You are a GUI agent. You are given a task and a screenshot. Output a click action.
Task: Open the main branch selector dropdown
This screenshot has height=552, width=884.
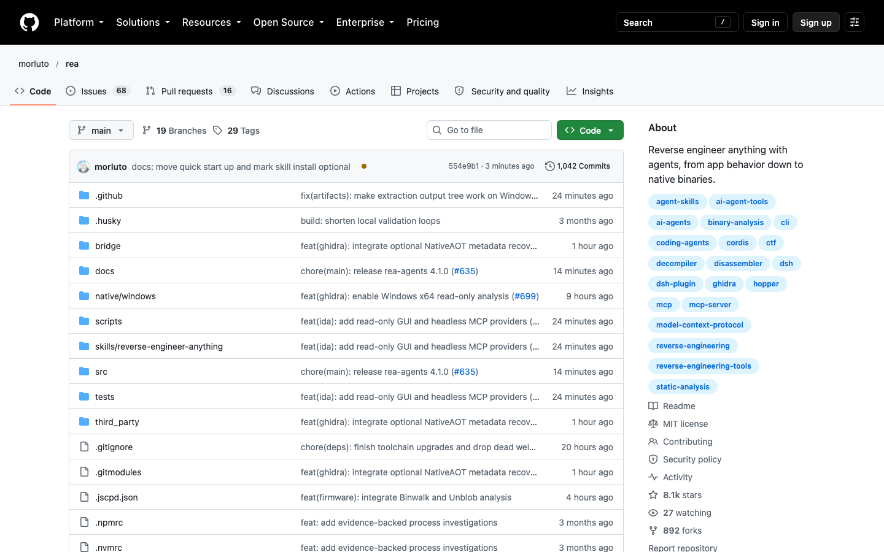coord(101,130)
